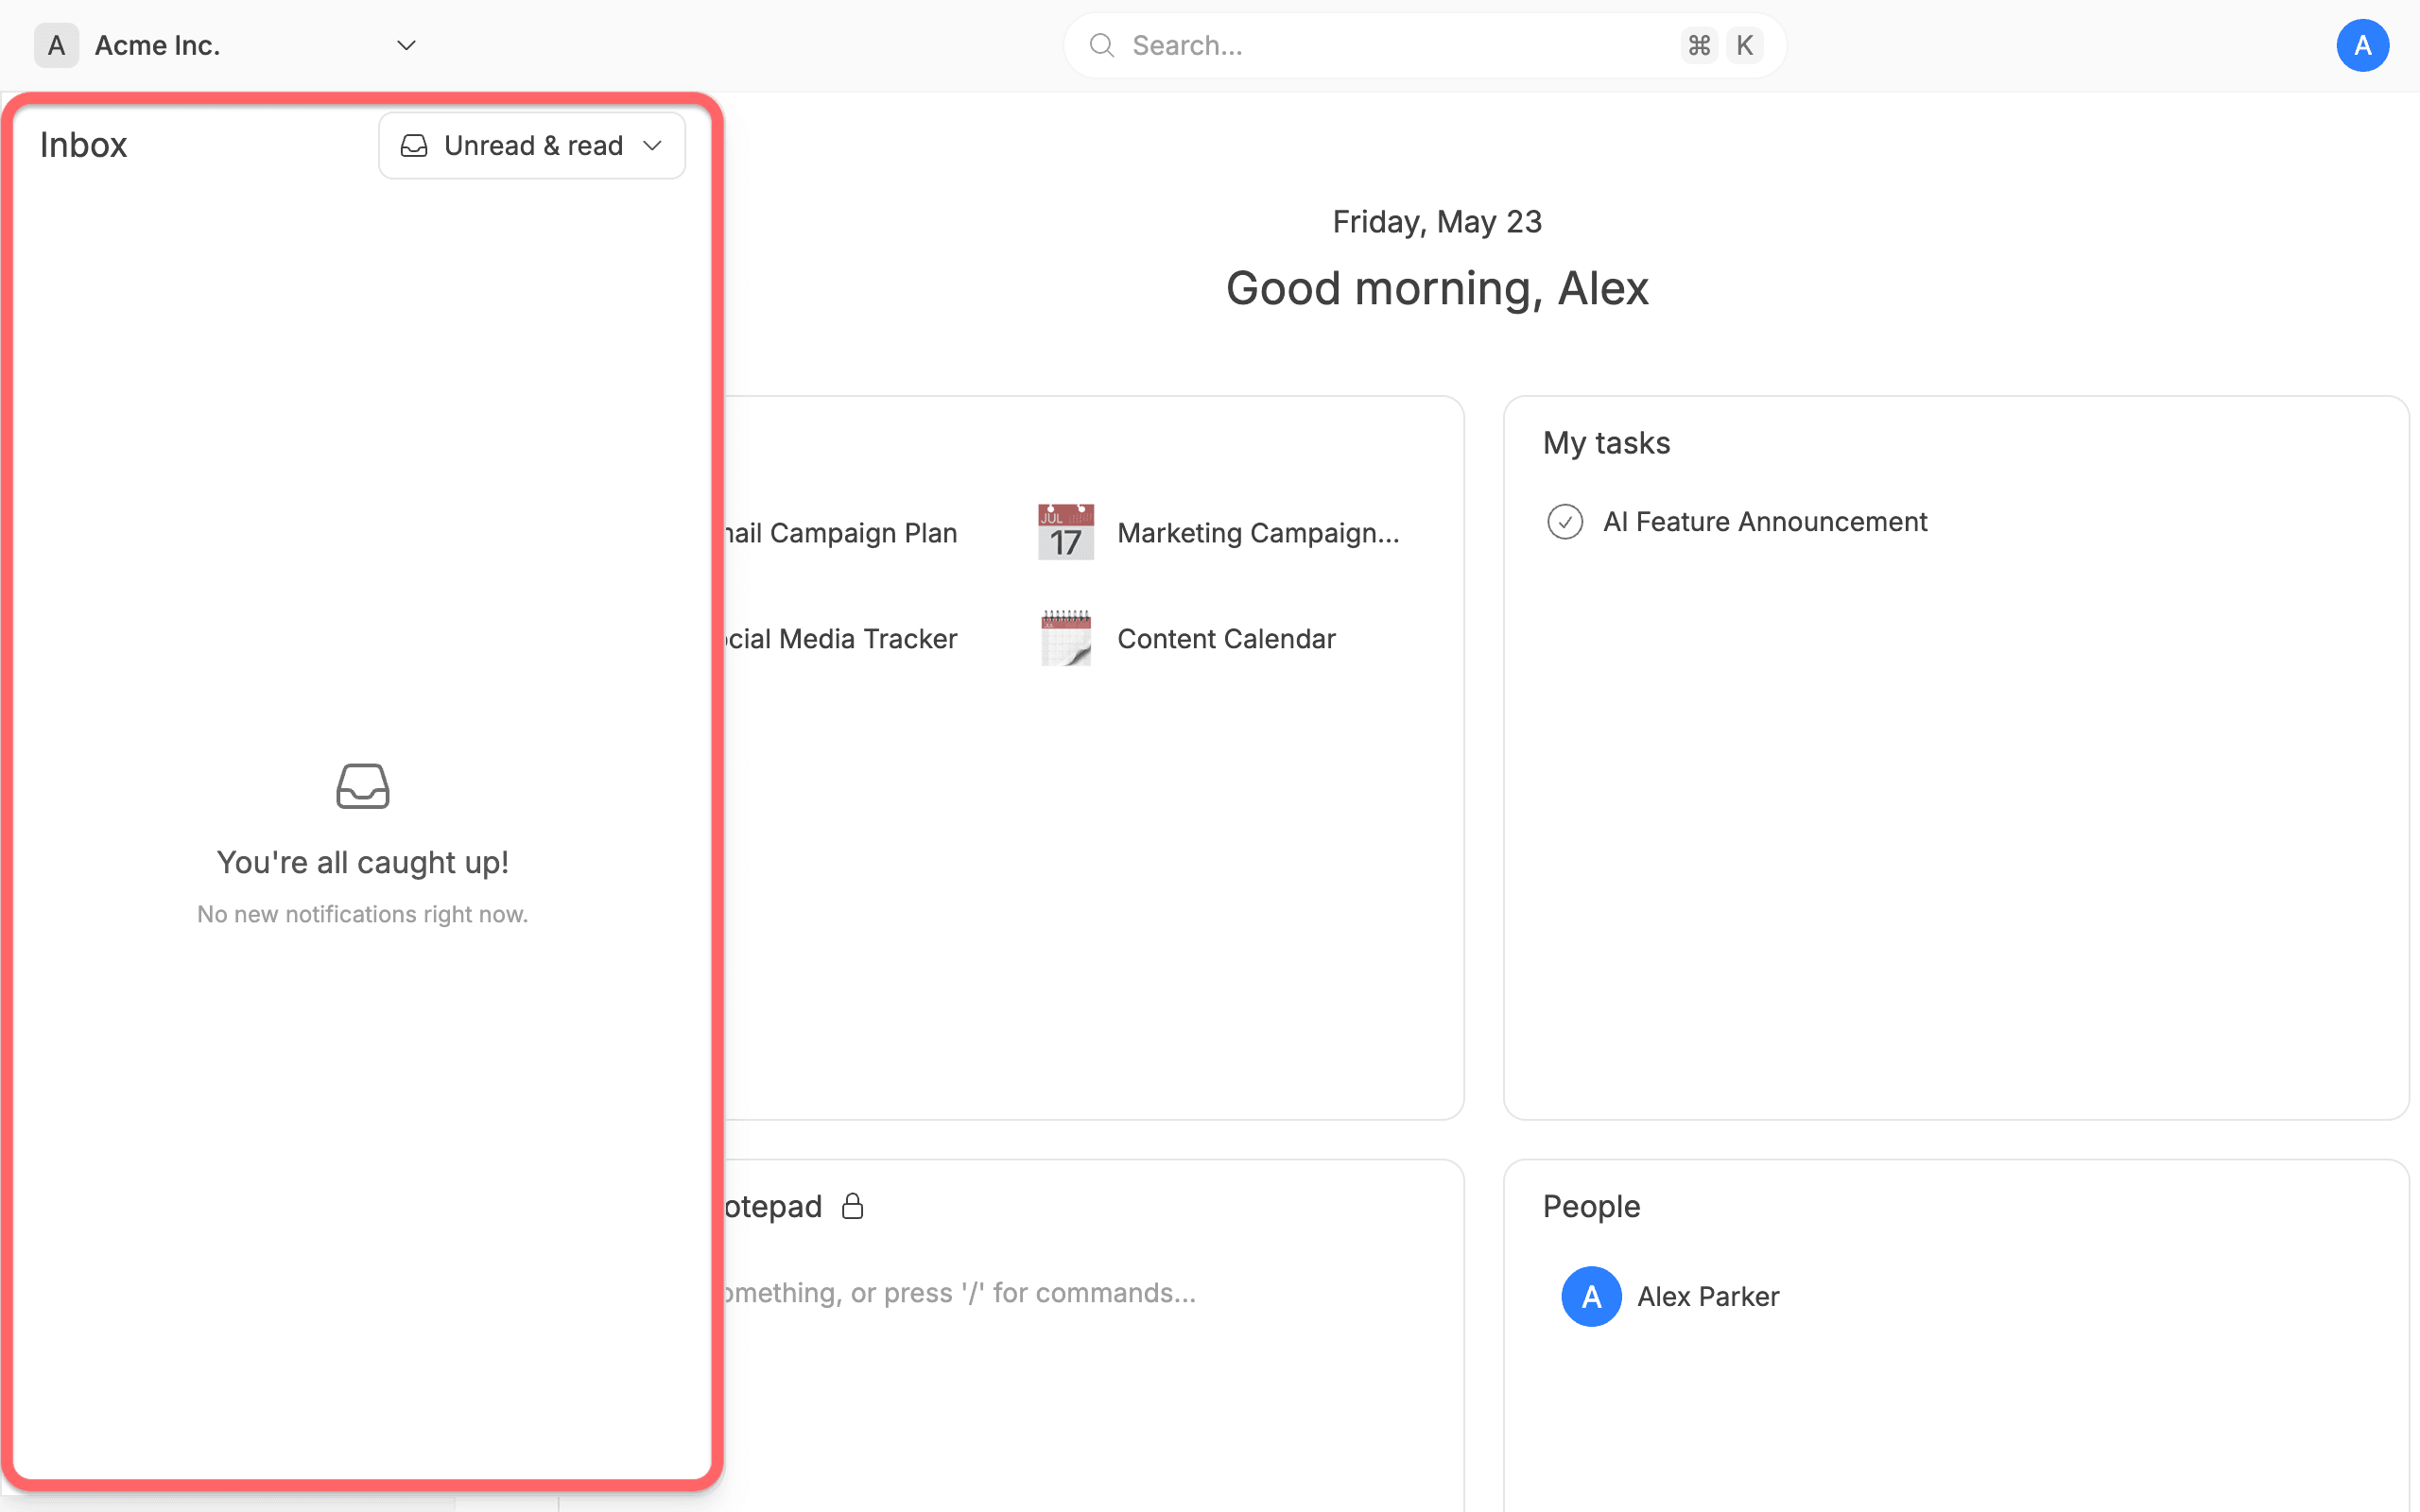The image size is (2420, 1512).
Task: Open the Acme Inc. workspace switcher
Action: tap(226, 46)
